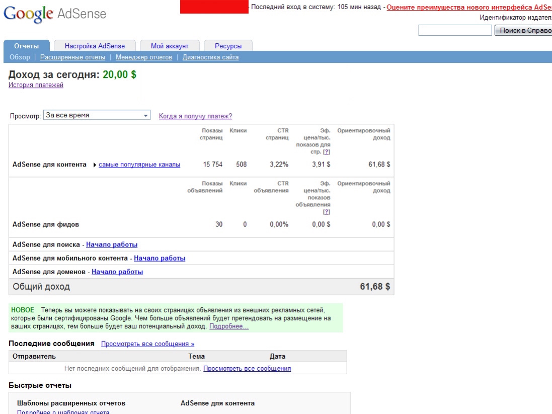The image size is (552, 414).
Task: Click the Тема column header
Action: pos(196,356)
